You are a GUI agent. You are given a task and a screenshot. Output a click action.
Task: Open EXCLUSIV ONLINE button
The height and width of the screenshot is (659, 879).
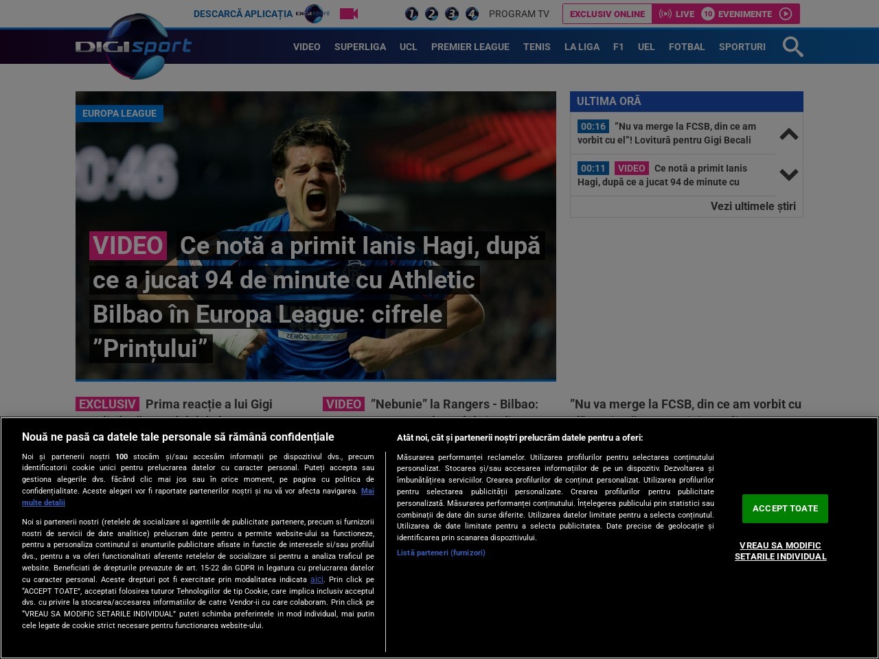pos(607,14)
